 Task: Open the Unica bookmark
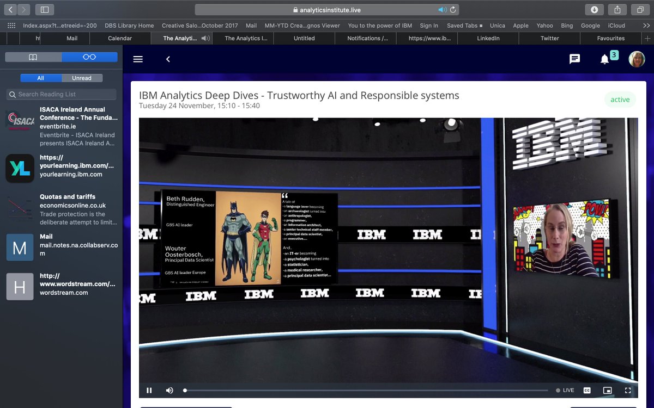coord(497,26)
